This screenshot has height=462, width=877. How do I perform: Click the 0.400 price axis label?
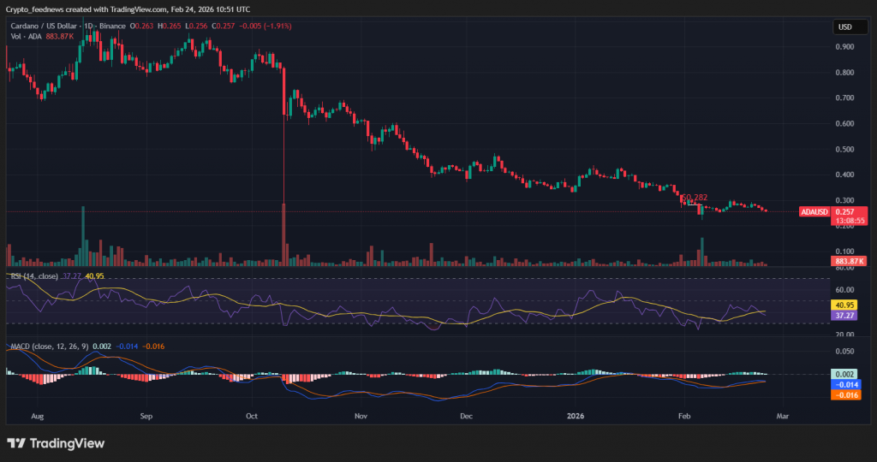click(x=844, y=175)
